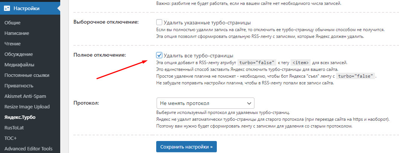Open the Общие settings menu item
The height and width of the screenshot is (153, 399).
13,22
